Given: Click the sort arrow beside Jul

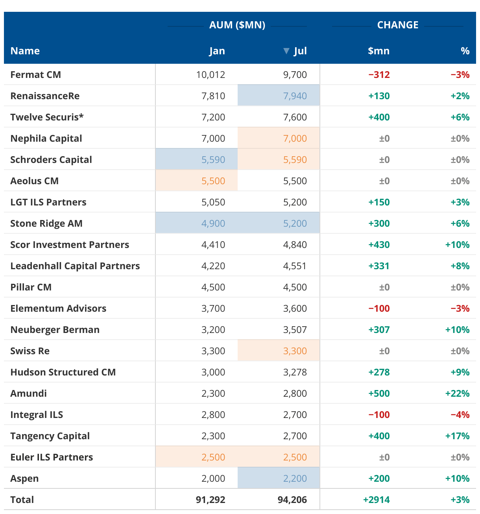Looking at the screenshot, I should (x=286, y=51).
